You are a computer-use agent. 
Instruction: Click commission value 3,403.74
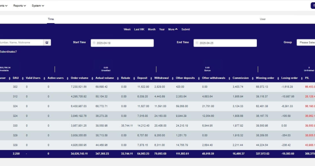pyautogui.click(x=238, y=87)
